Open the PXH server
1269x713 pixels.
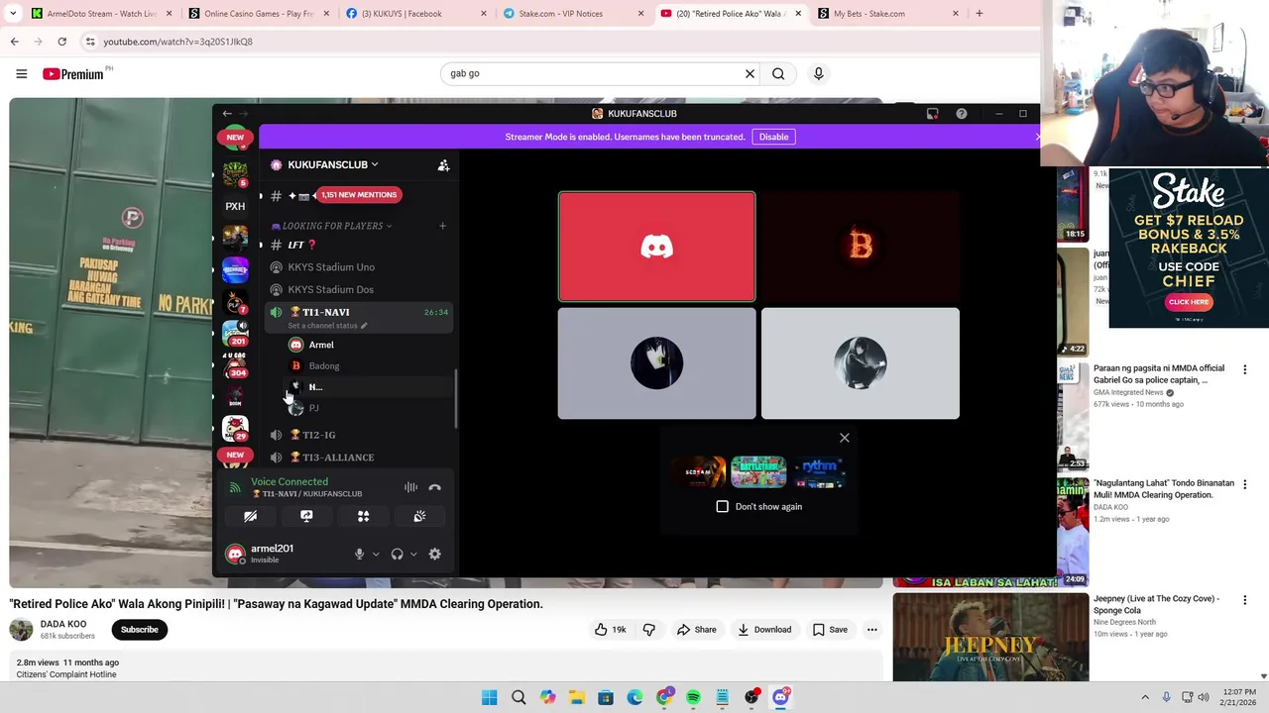click(235, 206)
